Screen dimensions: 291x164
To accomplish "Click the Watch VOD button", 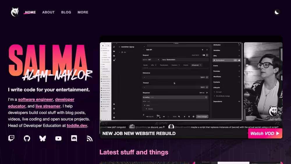I will 265,133.
